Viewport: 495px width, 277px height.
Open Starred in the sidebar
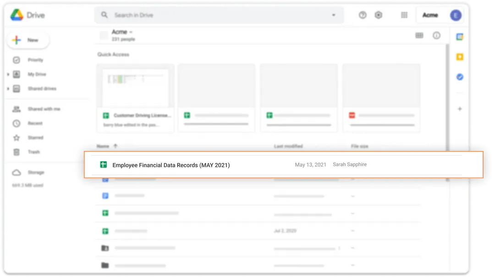35,137
